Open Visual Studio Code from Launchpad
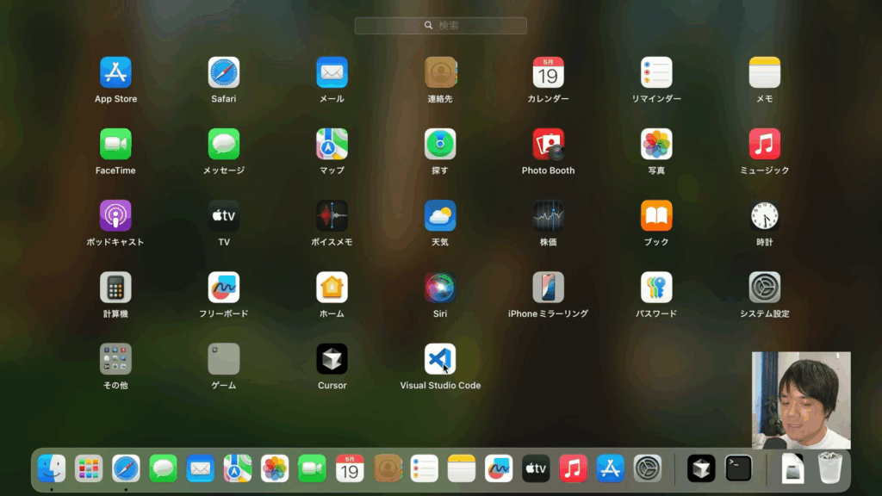Screen dimensions: 882x496 (440, 359)
